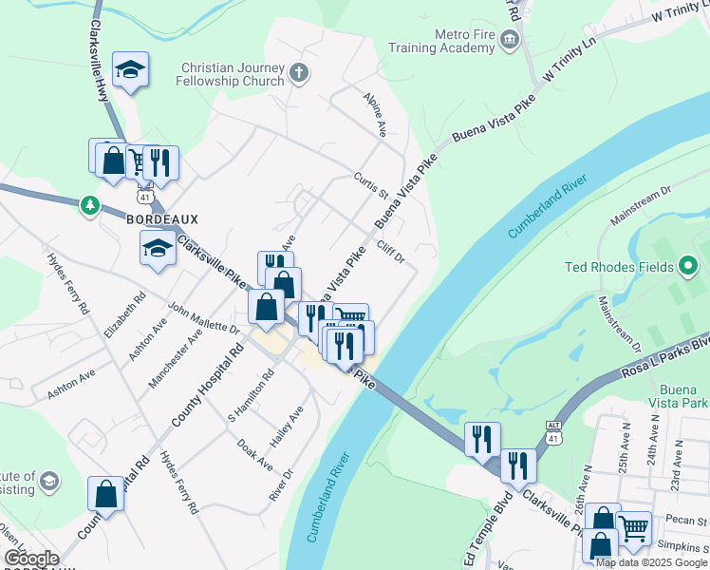Click the school marker near Clarksville Hwy
Screen dimensions: 710x570
[x=130, y=71]
